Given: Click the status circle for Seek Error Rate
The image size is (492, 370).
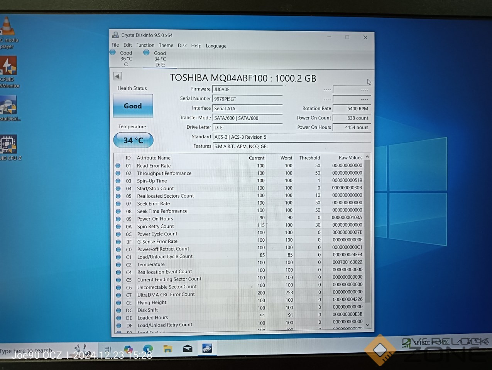Looking at the screenshot, I should pyautogui.click(x=118, y=203).
